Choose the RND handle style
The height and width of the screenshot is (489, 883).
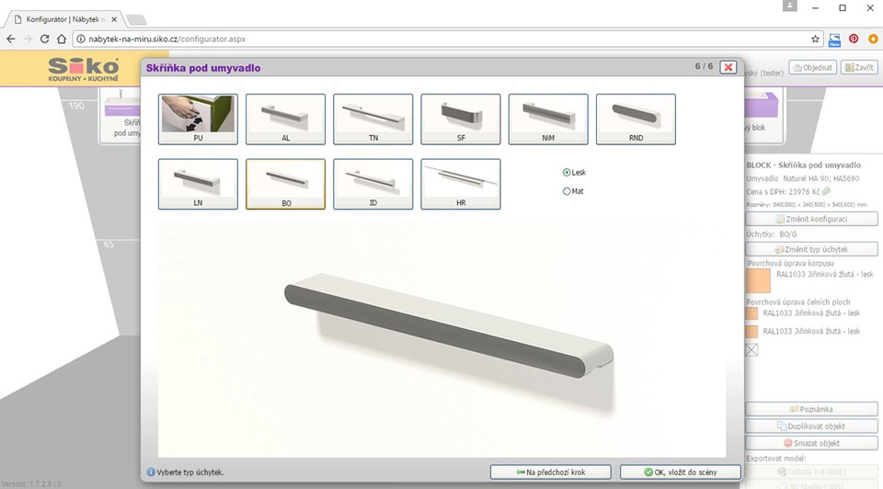click(636, 119)
